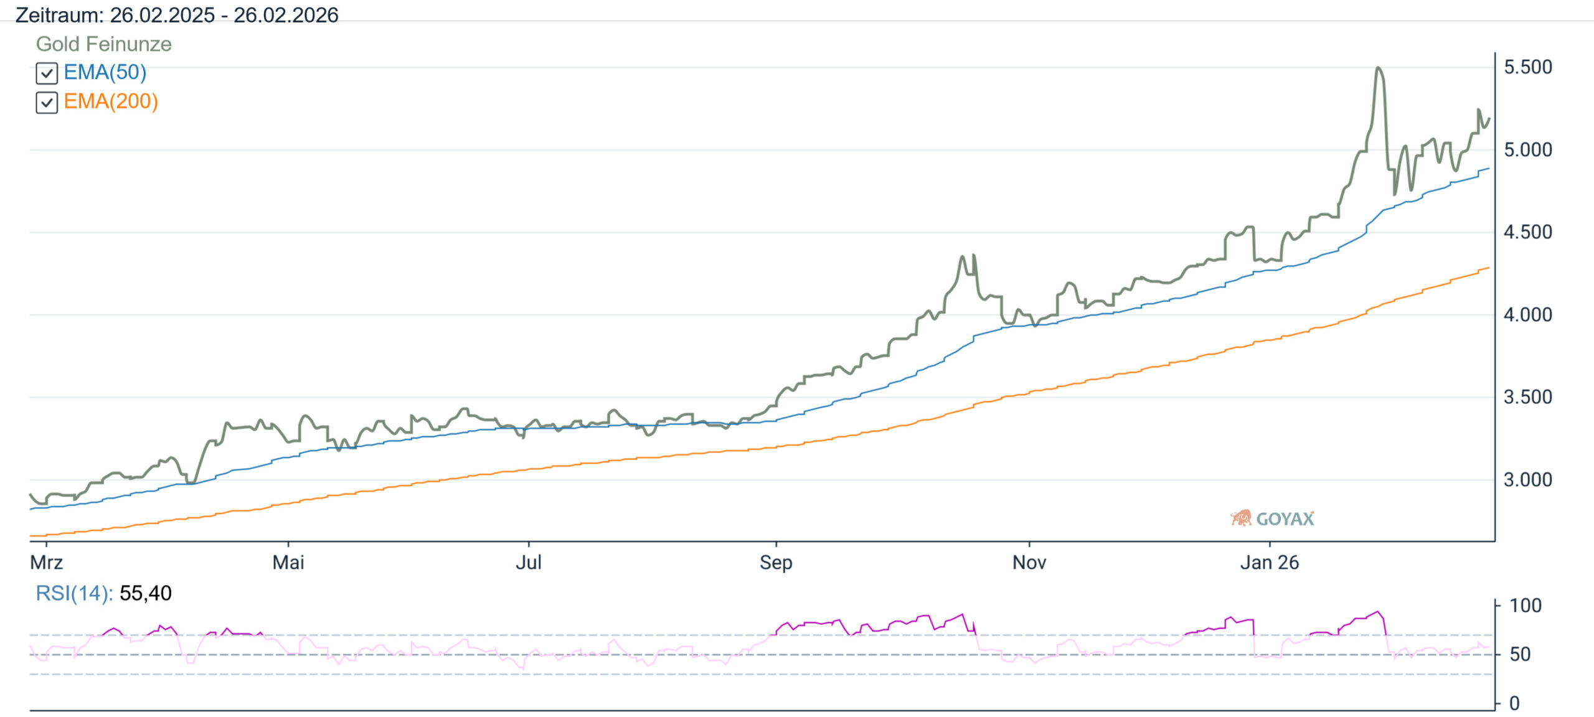The height and width of the screenshot is (717, 1594).
Task: Click the Jan 26 time axis label
Action: (x=1270, y=563)
